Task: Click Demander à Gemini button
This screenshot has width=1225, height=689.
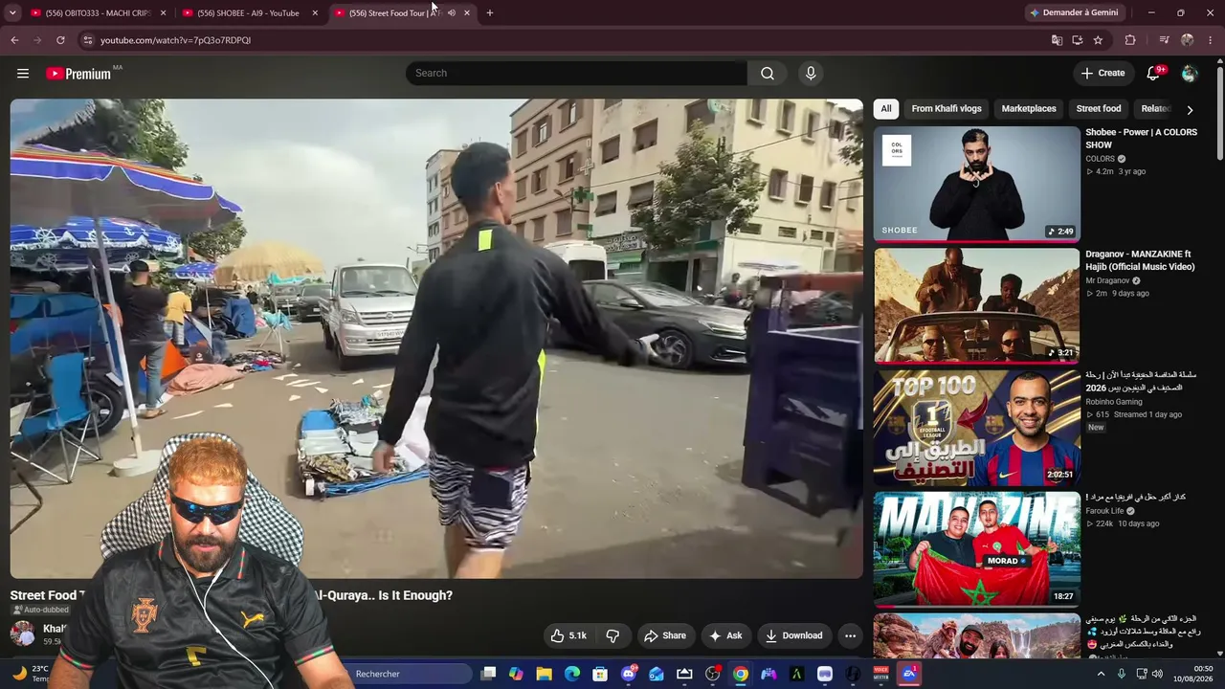Action: coord(1073,13)
